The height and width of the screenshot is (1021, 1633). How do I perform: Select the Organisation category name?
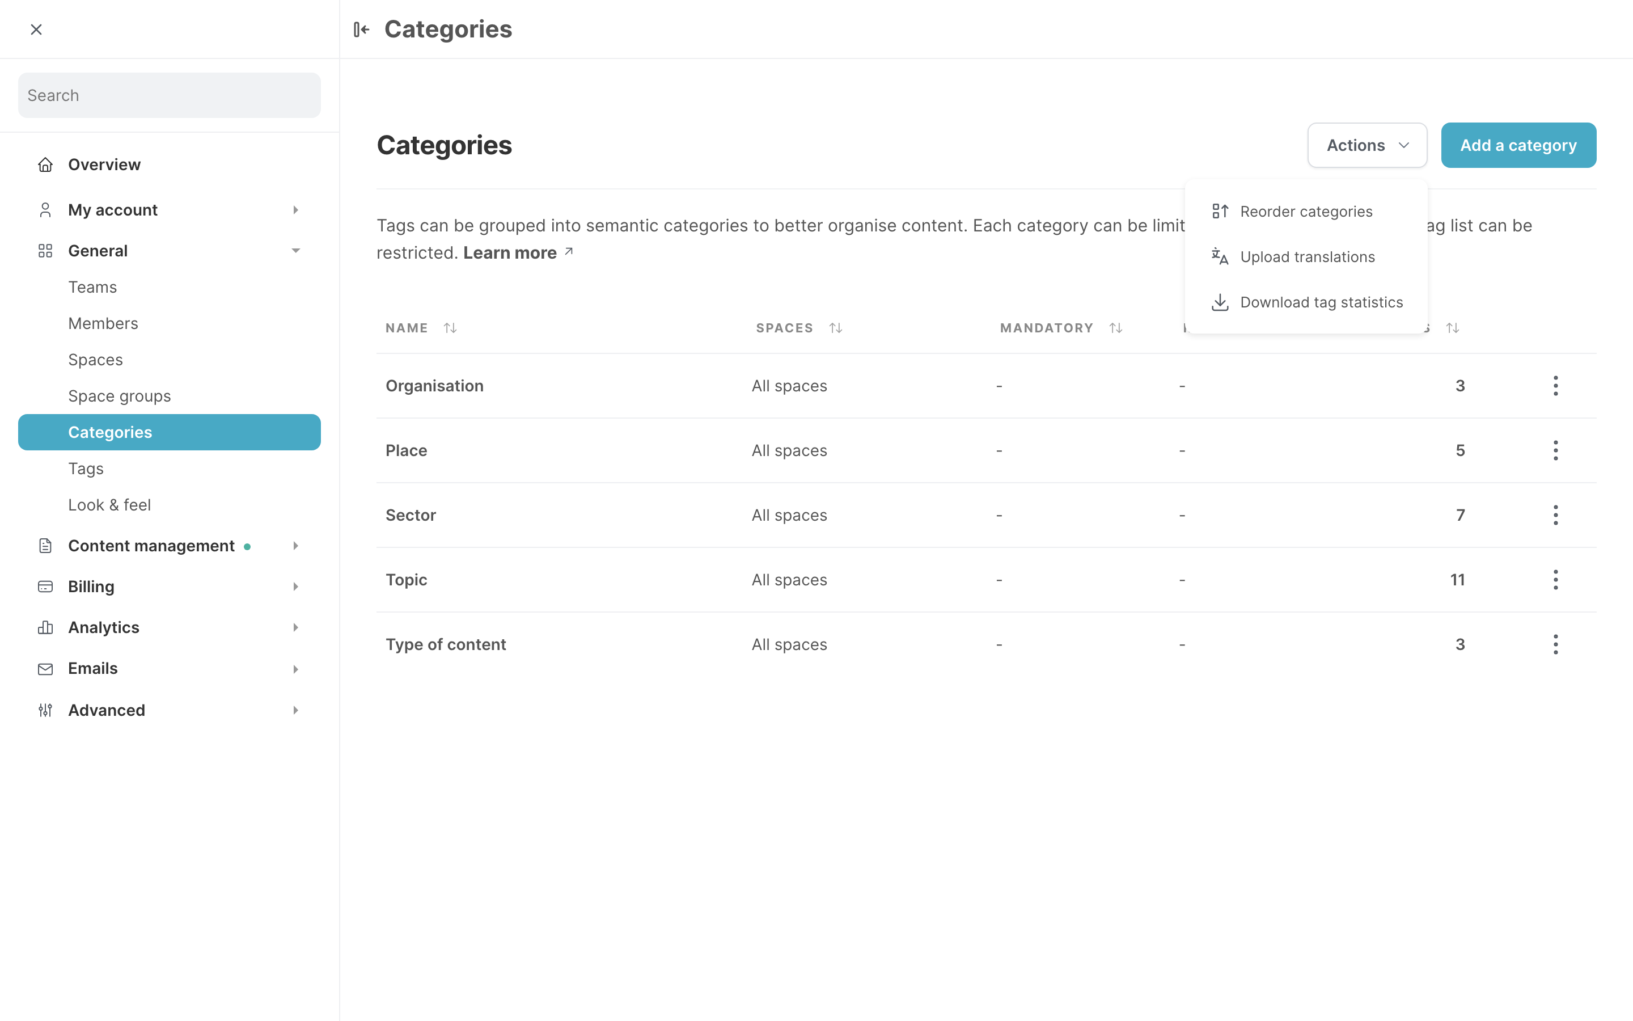tap(434, 386)
